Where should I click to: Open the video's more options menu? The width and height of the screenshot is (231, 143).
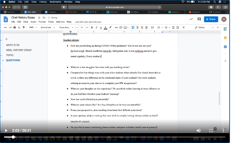(223, 130)
